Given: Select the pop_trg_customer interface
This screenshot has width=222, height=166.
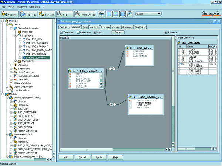Looking at the screenshot, I should coord(36,58).
